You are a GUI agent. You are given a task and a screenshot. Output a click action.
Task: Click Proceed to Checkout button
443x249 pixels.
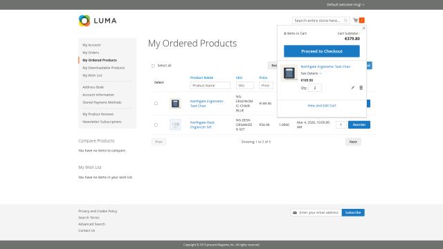(322, 51)
